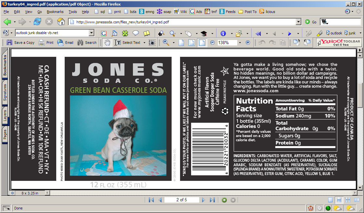Click the speech bubble toolbar icon
This screenshot has height=213, width=364.
click(136, 33)
